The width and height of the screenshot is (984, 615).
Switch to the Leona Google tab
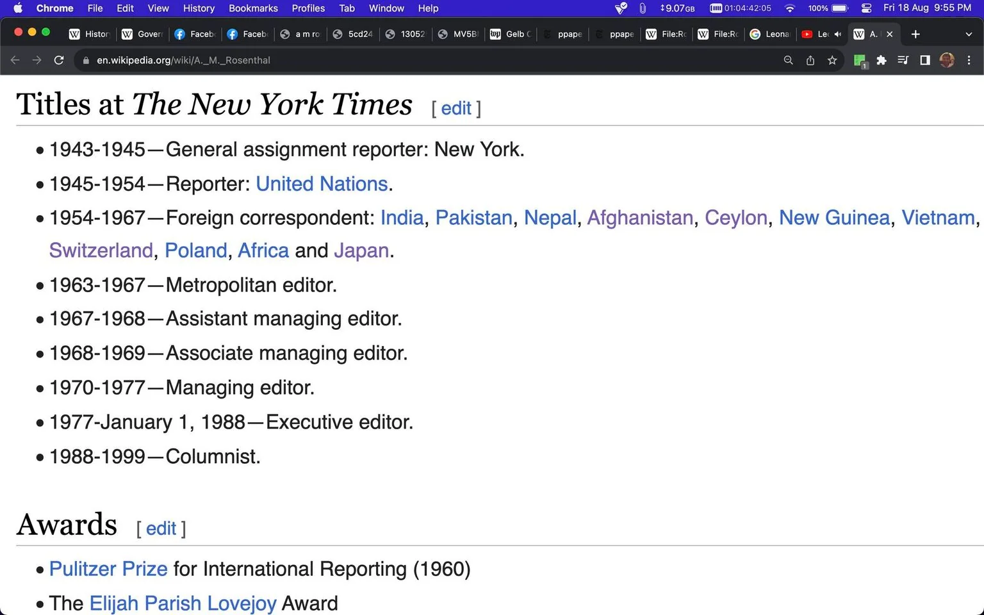point(770,34)
